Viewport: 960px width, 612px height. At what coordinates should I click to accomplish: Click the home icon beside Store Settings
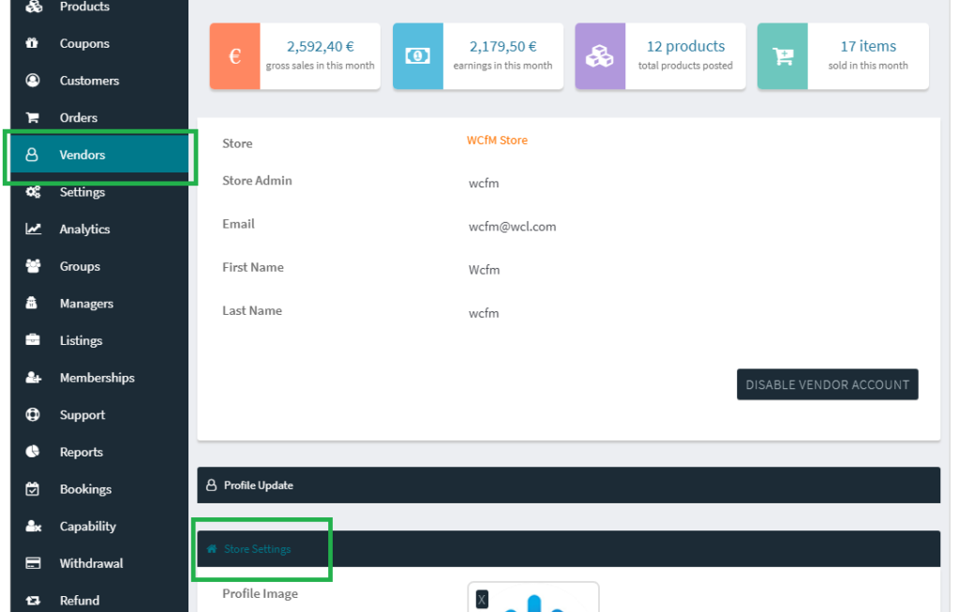coord(212,549)
